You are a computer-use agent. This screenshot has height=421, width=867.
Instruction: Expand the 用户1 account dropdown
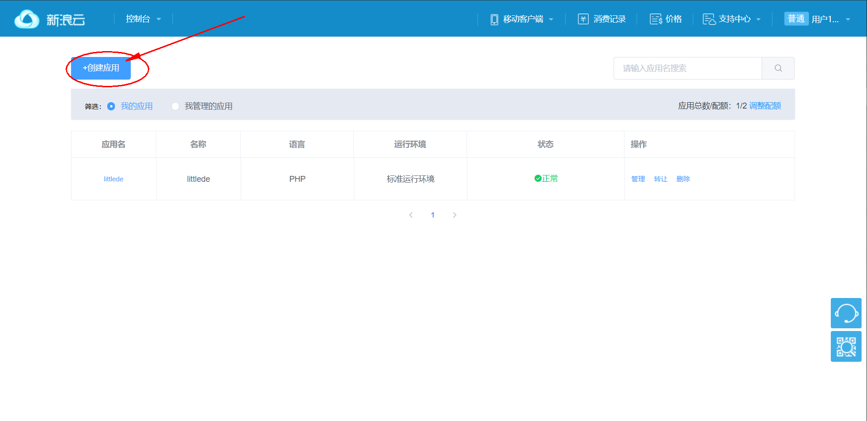coord(829,19)
